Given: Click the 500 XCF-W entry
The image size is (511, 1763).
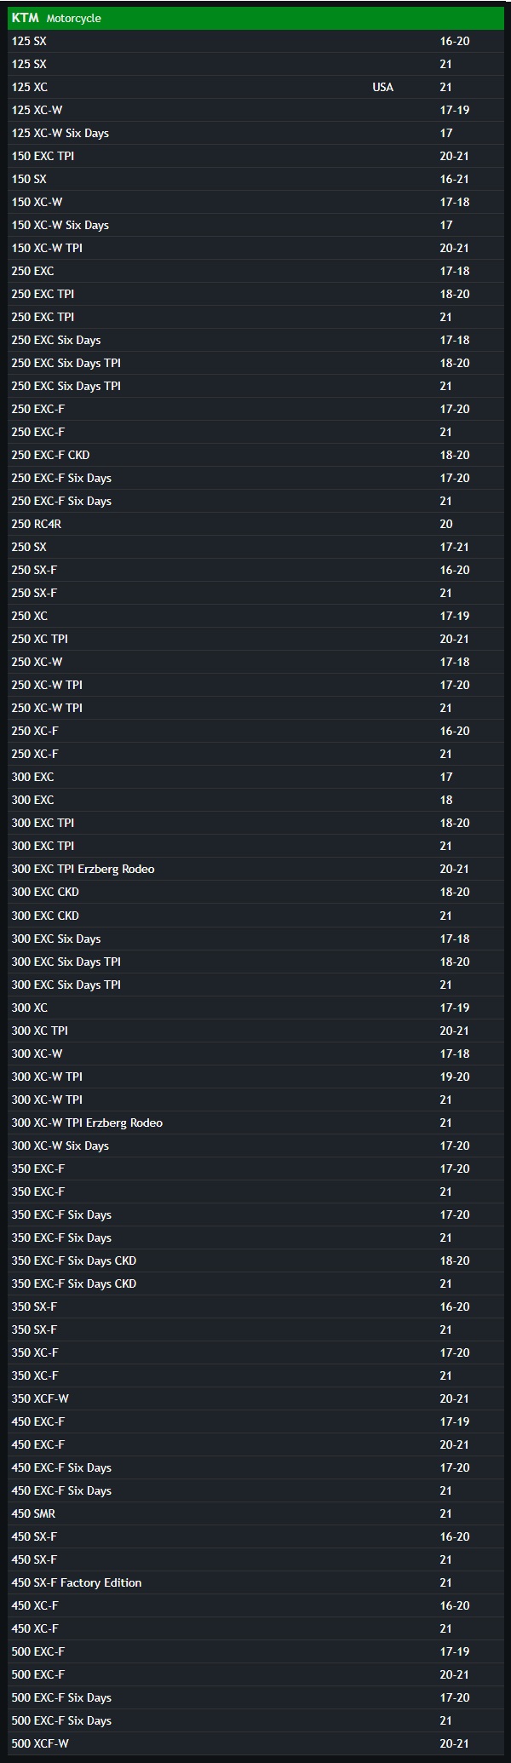Looking at the screenshot, I should [x=40, y=1743].
